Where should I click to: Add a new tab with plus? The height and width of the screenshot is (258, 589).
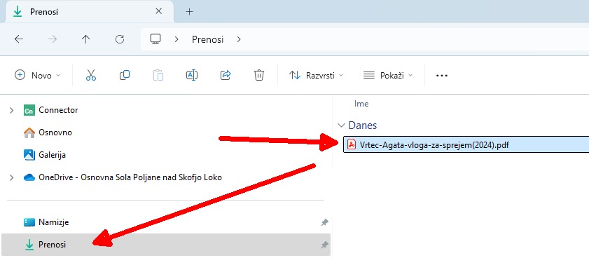pos(189,12)
